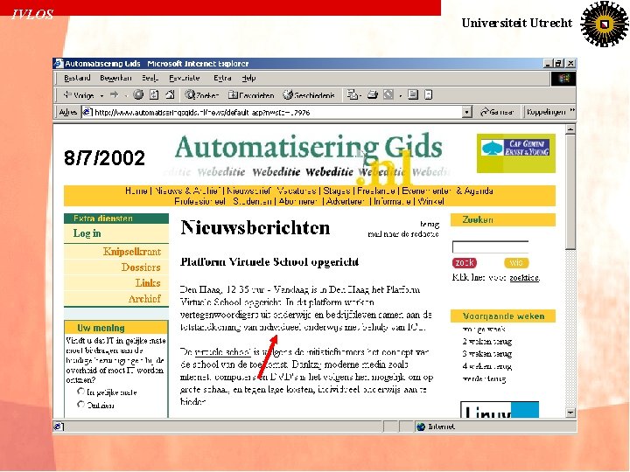Screen dimensions: 630x472
Task: Click the yellow 'wis' button
Action: coord(516,262)
